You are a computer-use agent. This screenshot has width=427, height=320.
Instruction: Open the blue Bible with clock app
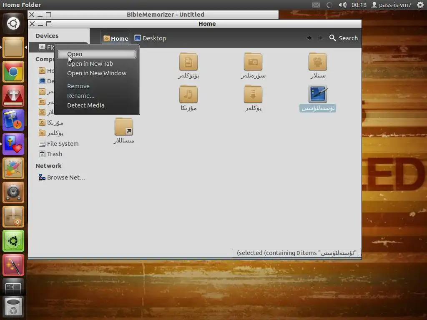coord(13,120)
